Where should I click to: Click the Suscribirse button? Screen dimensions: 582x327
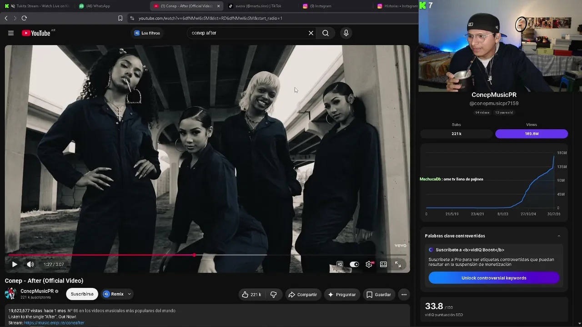click(x=82, y=294)
